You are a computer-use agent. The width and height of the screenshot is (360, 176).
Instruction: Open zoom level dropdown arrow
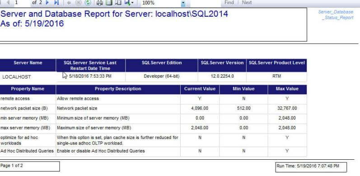183,3
